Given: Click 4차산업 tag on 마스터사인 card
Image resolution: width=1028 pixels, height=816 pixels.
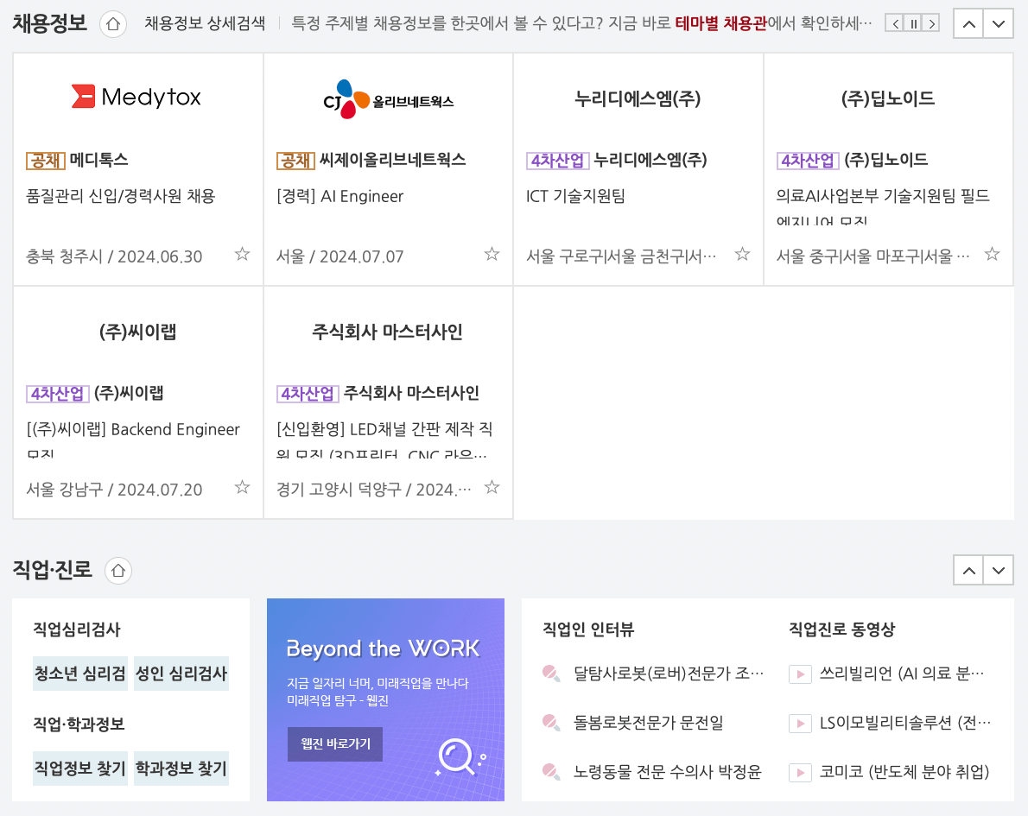Looking at the screenshot, I should click(x=308, y=394).
